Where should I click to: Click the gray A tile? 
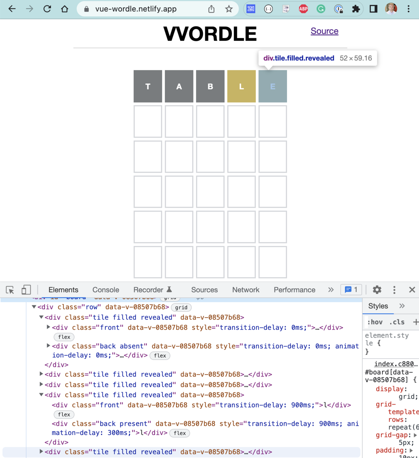(179, 86)
